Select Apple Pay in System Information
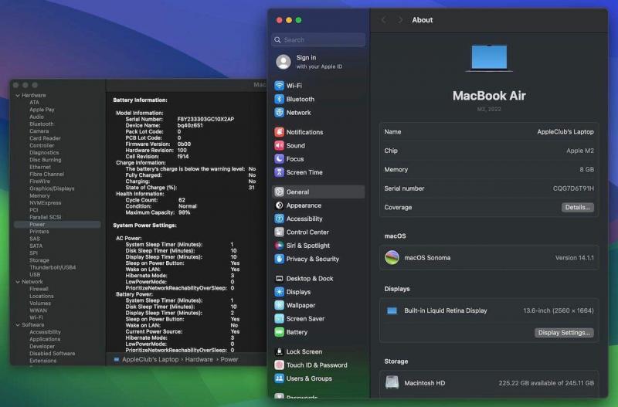Image resolution: width=618 pixels, height=407 pixels. click(42, 110)
